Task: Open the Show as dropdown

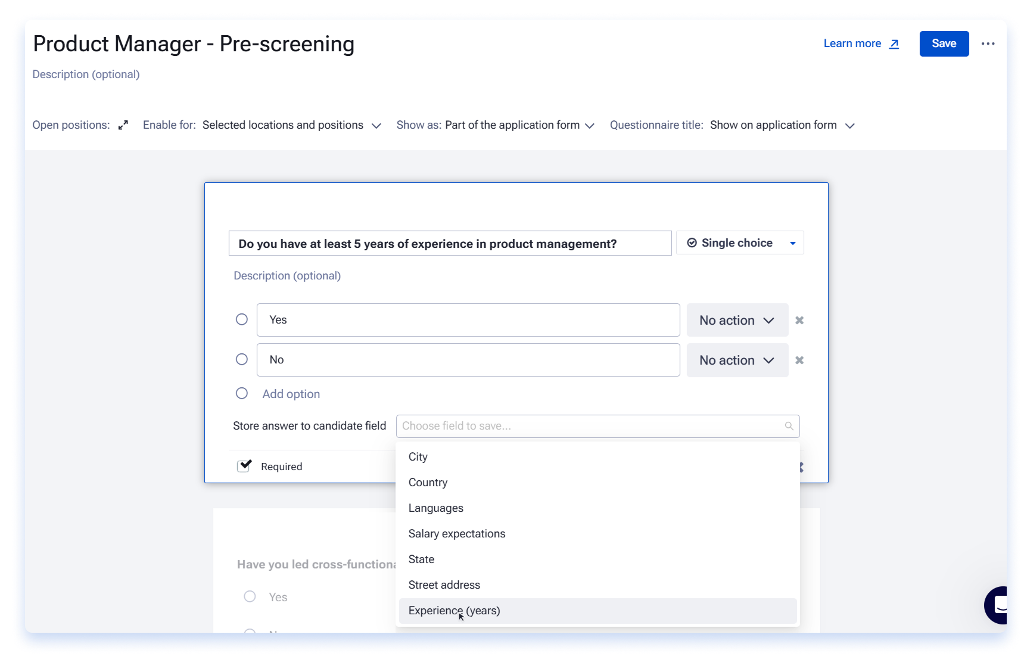Action: [519, 125]
